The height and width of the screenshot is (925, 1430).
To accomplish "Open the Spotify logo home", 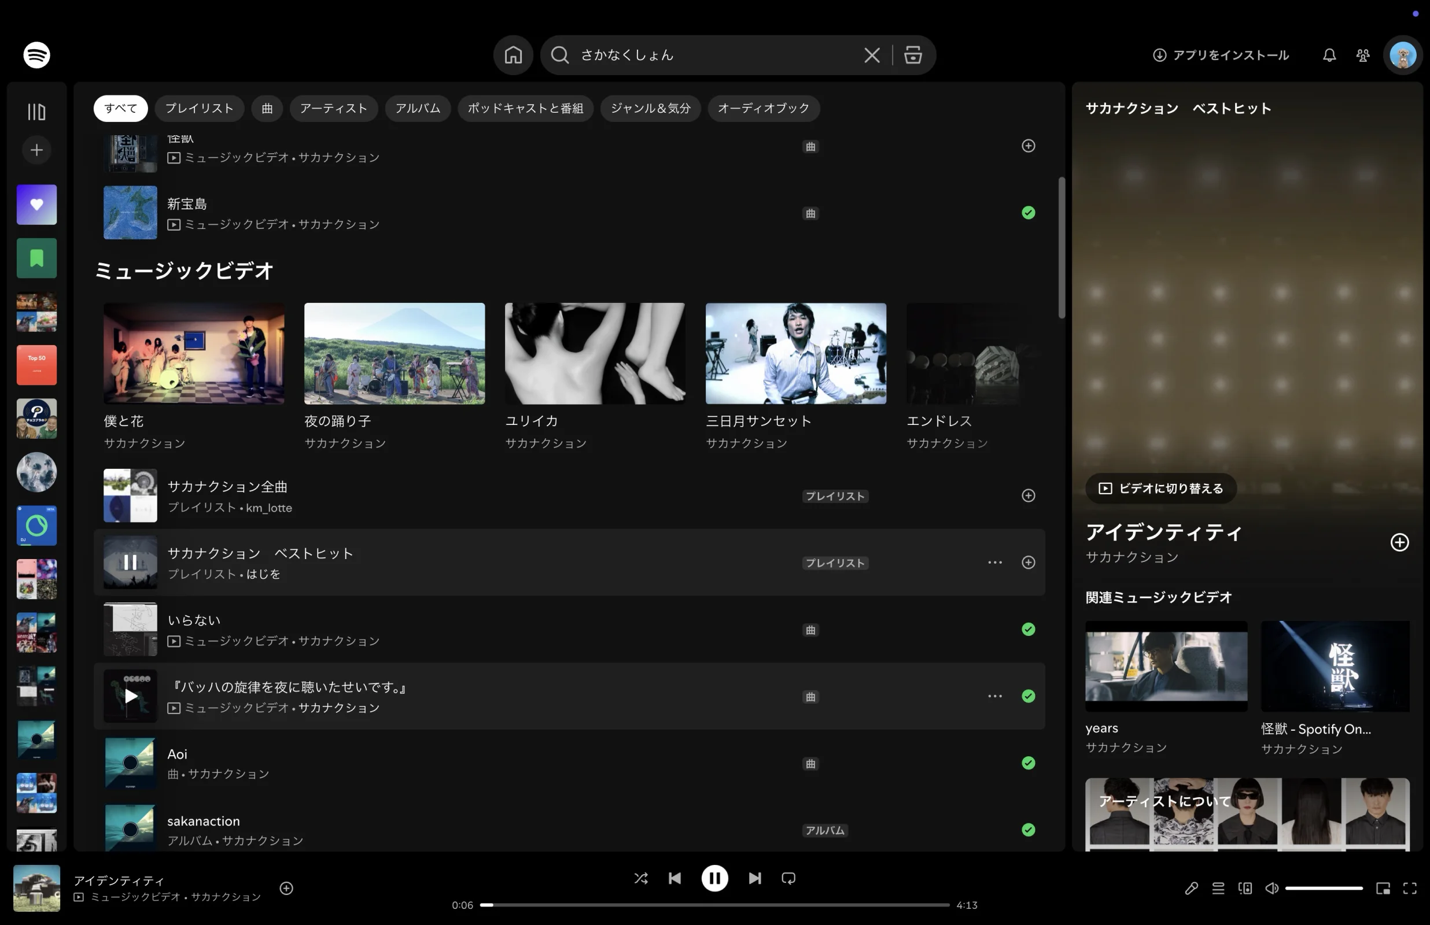I will (x=36, y=55).
